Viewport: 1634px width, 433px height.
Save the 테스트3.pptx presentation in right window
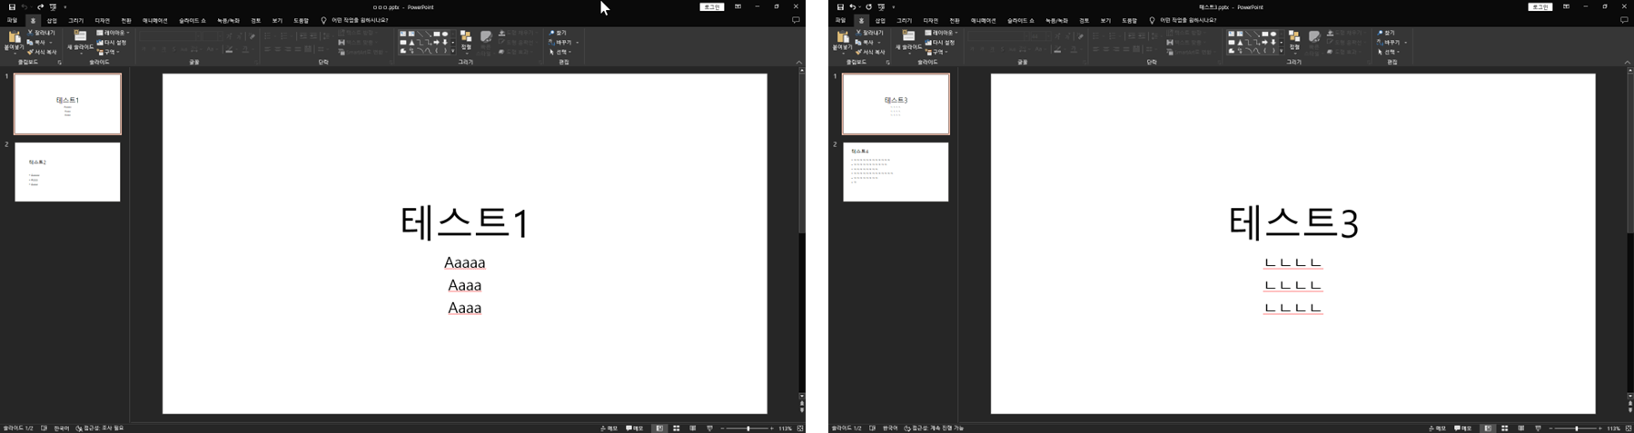[x=840, y=6]
